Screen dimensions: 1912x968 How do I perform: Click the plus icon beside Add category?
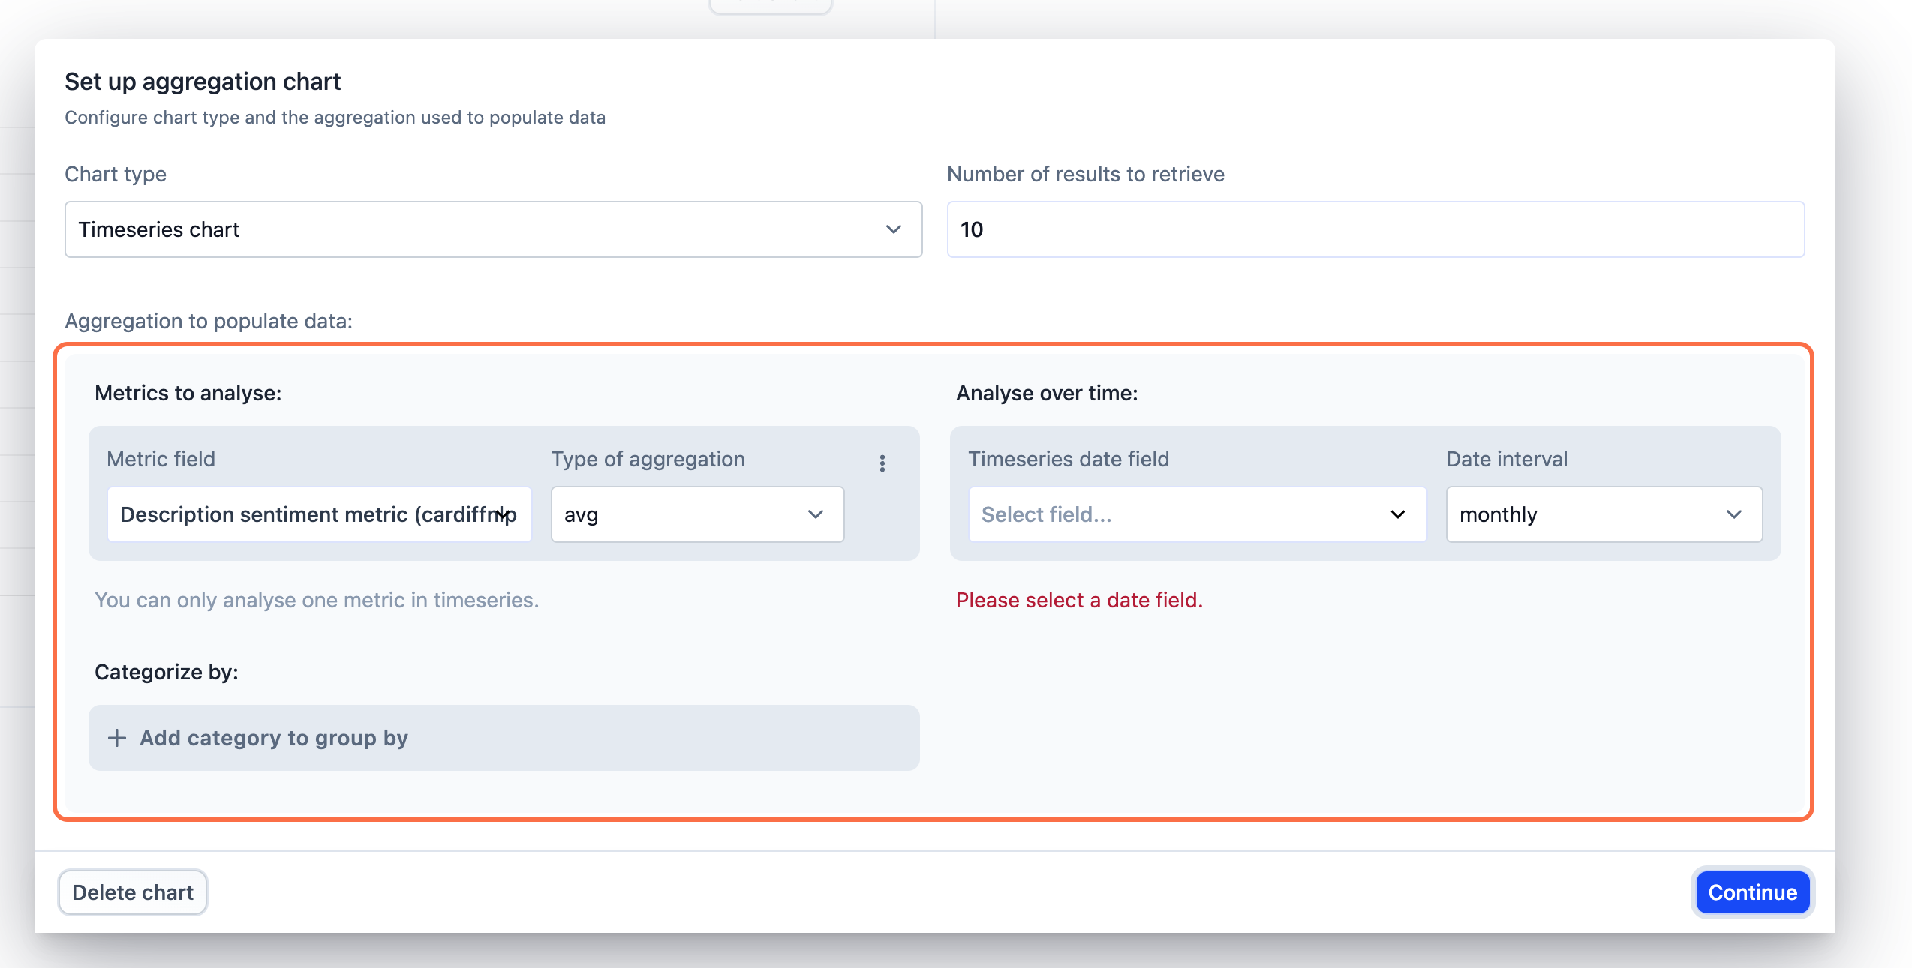pyautogui.click(x=116, y=738)
